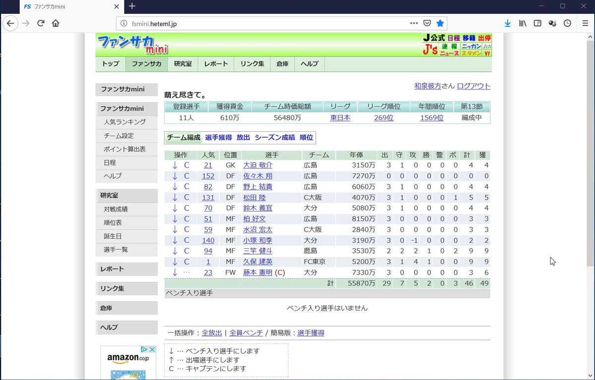This screenshot has height=380, width=595.
Task: Open 倉庫 in the site menu
Action: click(283, 64)
